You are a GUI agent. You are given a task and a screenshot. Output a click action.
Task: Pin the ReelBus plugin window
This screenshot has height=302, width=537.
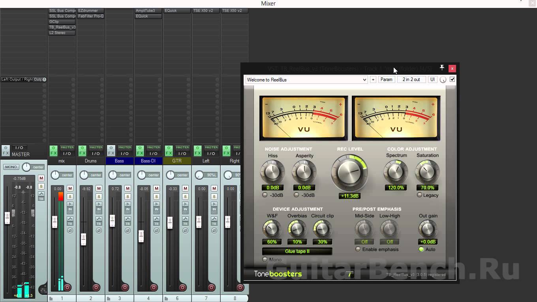tap(442, 68)
